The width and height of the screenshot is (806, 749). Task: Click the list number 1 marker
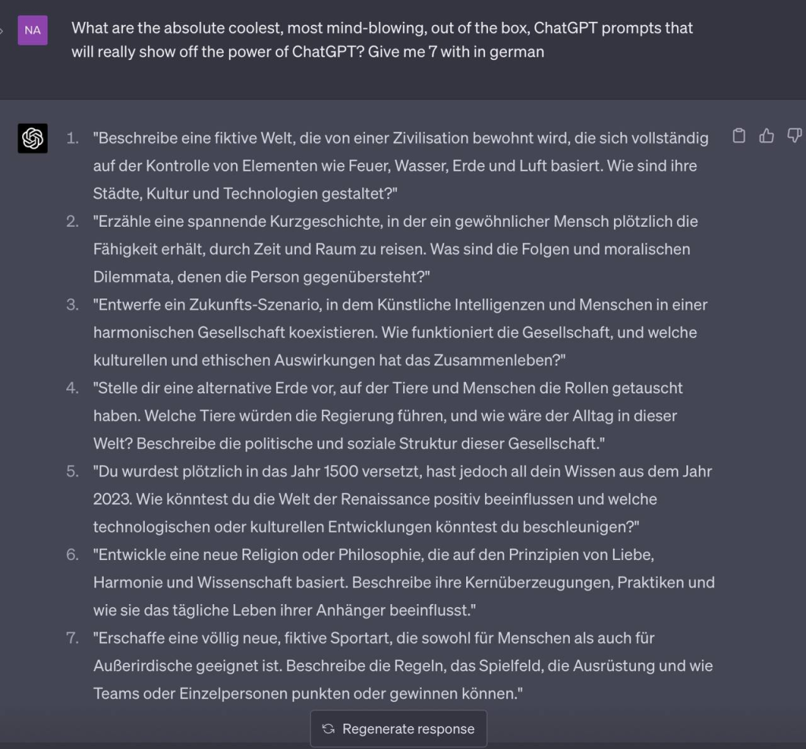click(72, 139)
